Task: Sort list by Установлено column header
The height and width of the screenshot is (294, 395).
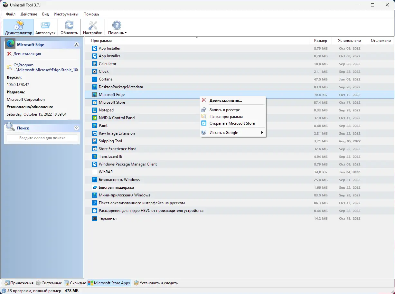Action: pyautogui.click(x=349, y=41)
